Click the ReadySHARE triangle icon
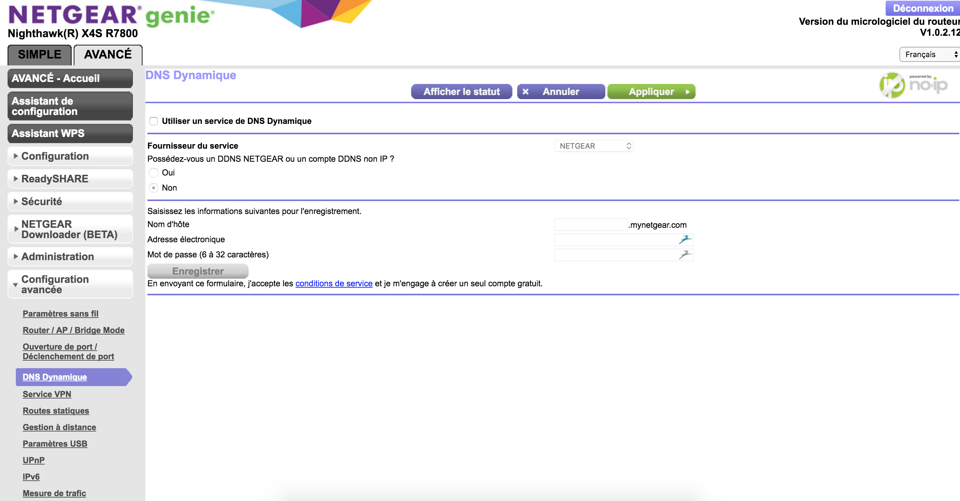The height and width of the screenshot is (501, 960). coord(15,179)
